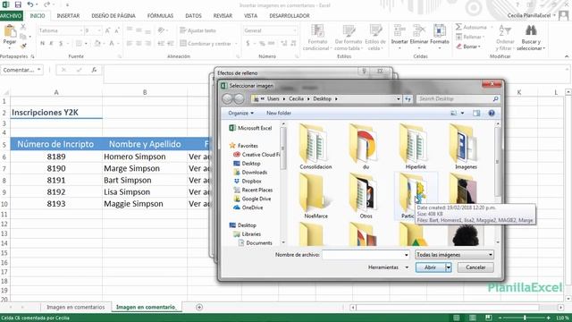
Task: Open the NoeMarce folder
Action: (315, 196)
